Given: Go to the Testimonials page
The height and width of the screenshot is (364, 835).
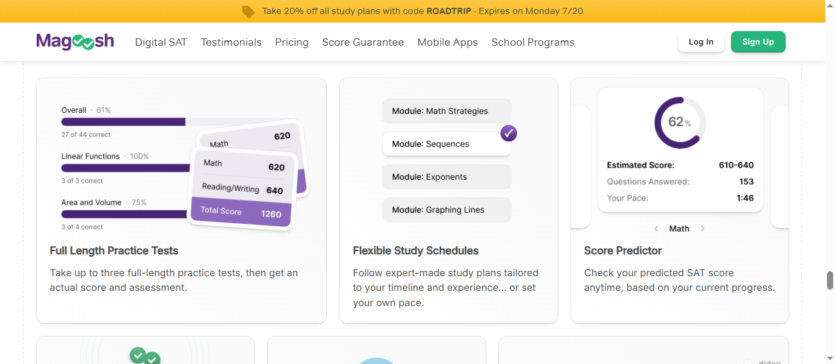Looking at the screenshot, I should pyautogui.click(x=231, y=42).
